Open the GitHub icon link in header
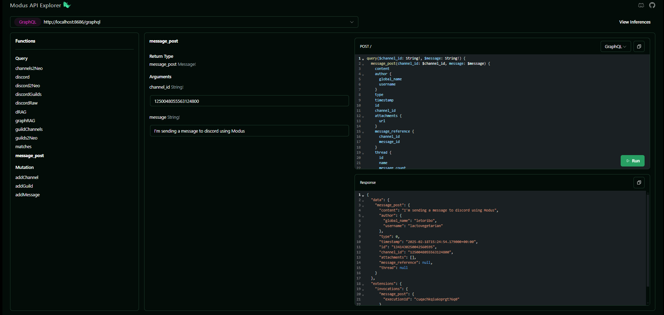Image resolution: width=664 pixels, height=315 pixels. (x=652, y=5)
